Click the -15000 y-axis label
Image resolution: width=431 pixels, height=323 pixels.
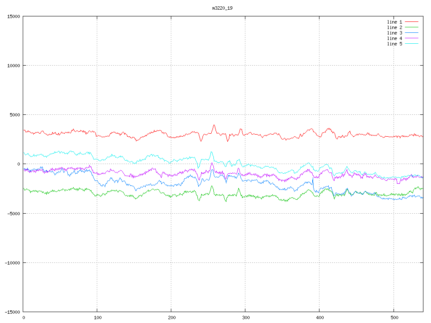click(13, 312)
